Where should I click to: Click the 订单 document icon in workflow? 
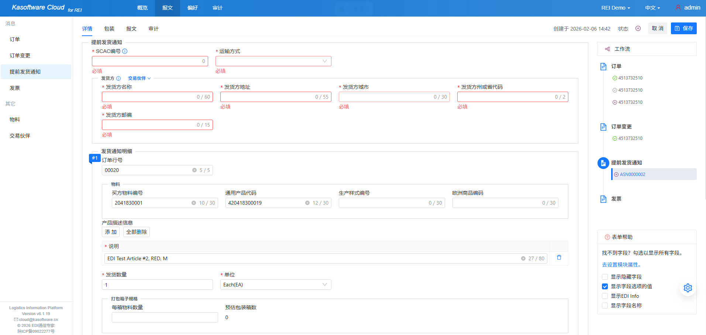point(603,66)
